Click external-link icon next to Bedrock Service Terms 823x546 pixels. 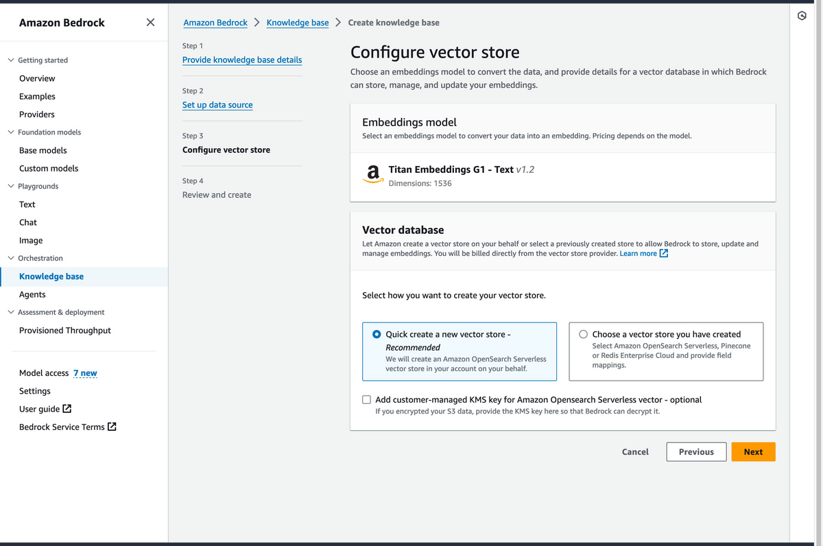click(112, 427)
